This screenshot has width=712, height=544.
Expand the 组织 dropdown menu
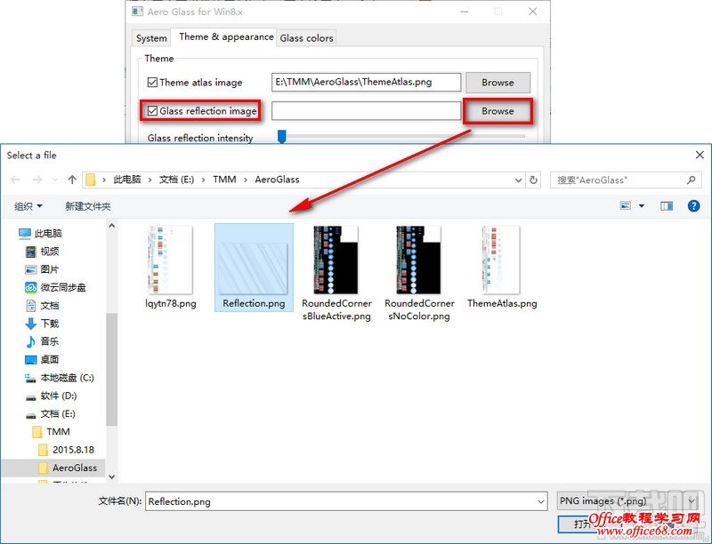pyautogui.click(x=28, y=205)
